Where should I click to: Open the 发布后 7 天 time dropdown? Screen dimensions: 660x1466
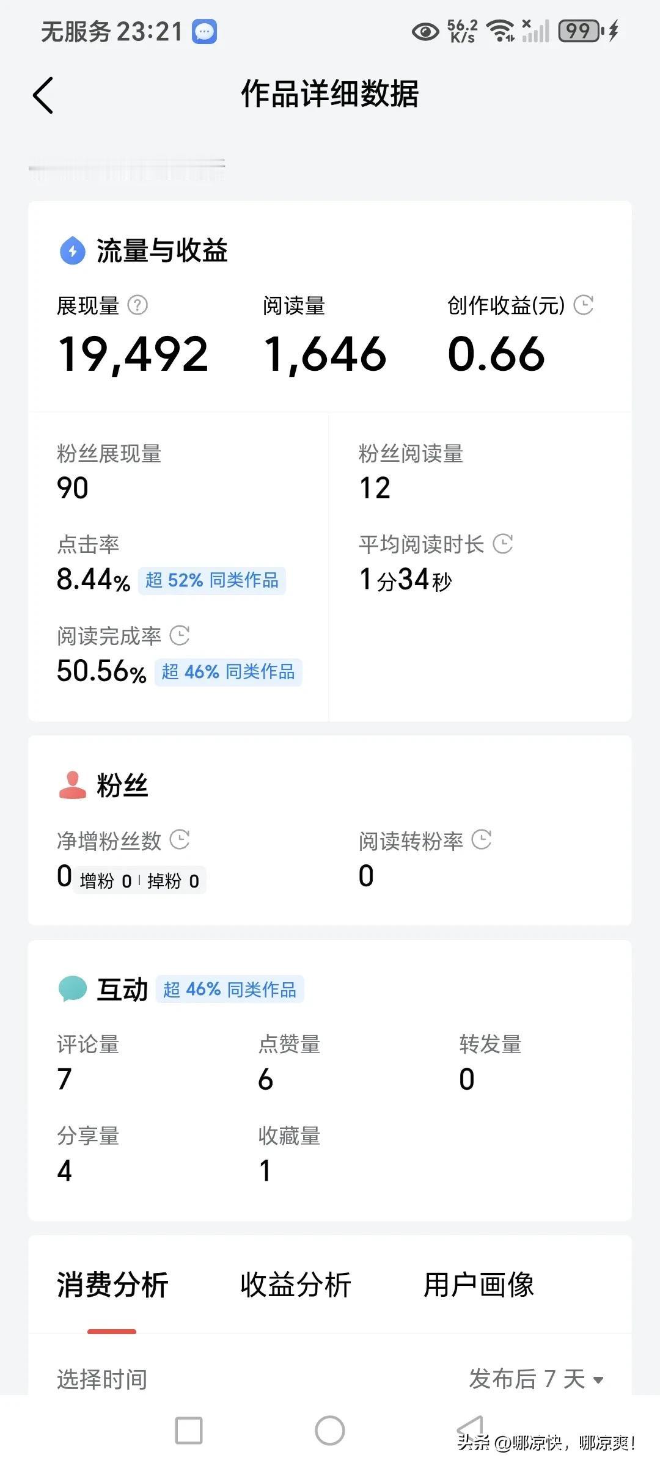536,1379
